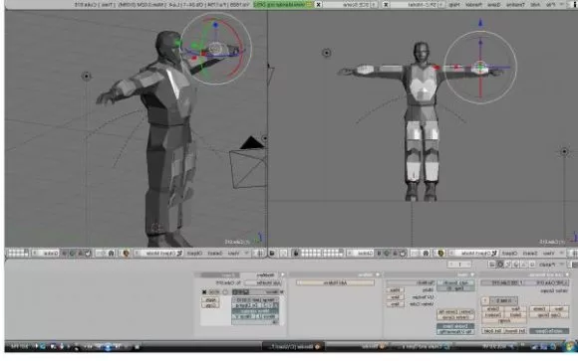Viewport: 578px width, 361px height.
Task: Delete the SR:2-Model screen with X button
Action: tap(386, 4)
